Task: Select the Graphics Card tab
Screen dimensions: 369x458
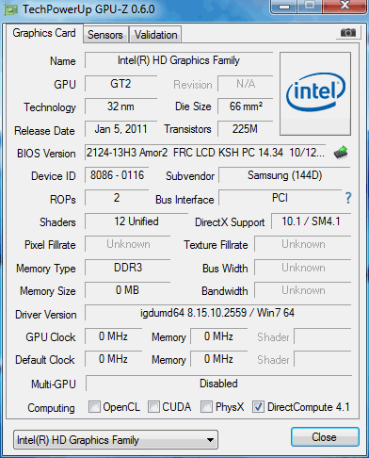Action: coord(44,33)
